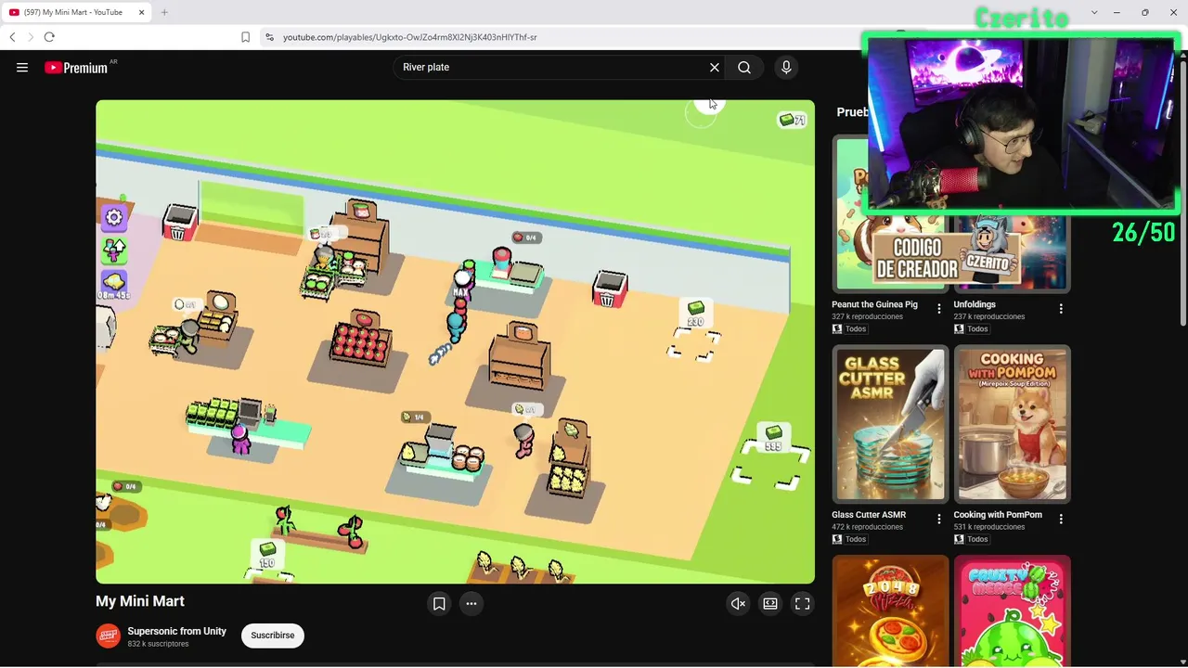This screenshot has height=668, width=1188.
Task: Focus the youtube.com address bar URL
Action: coord(410,37)
